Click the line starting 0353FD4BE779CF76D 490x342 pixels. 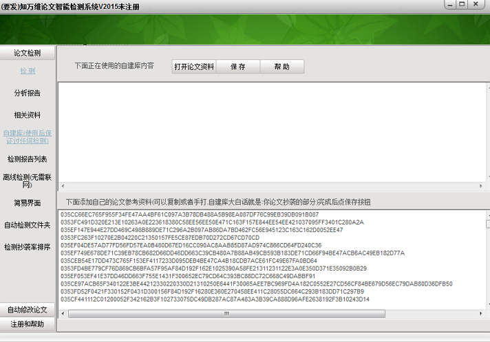pos(213,269)
